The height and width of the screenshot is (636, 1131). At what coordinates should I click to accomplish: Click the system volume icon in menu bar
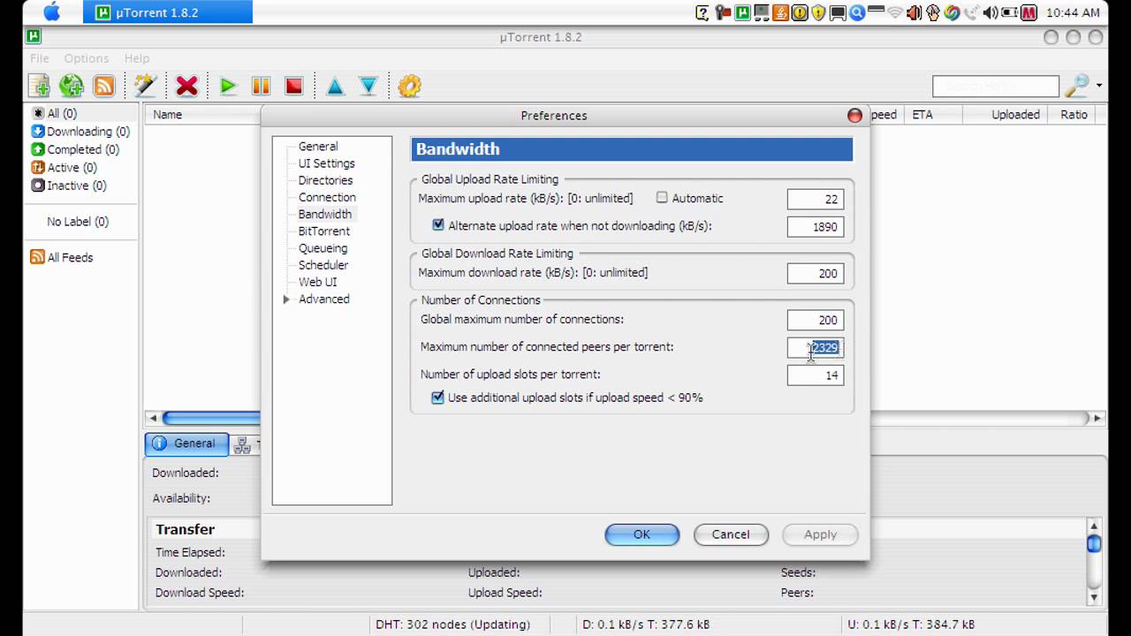point(990,12)
